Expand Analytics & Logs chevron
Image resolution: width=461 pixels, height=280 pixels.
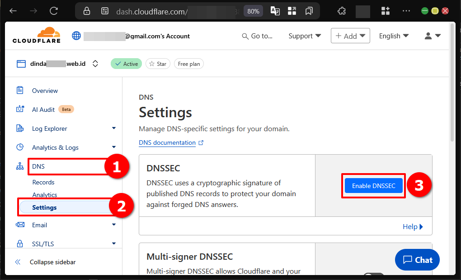pos(114,147)
